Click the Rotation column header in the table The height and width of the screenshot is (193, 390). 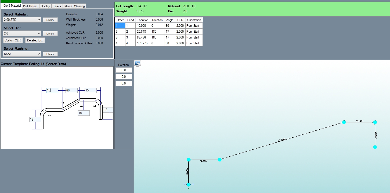click(x=157, y=20)
